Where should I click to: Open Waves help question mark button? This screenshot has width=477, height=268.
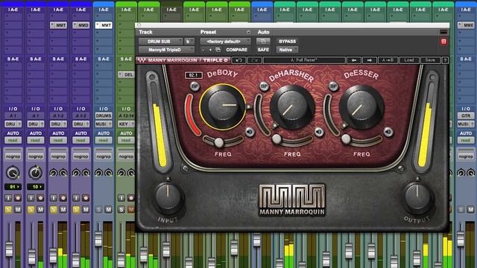coord(445,60)
